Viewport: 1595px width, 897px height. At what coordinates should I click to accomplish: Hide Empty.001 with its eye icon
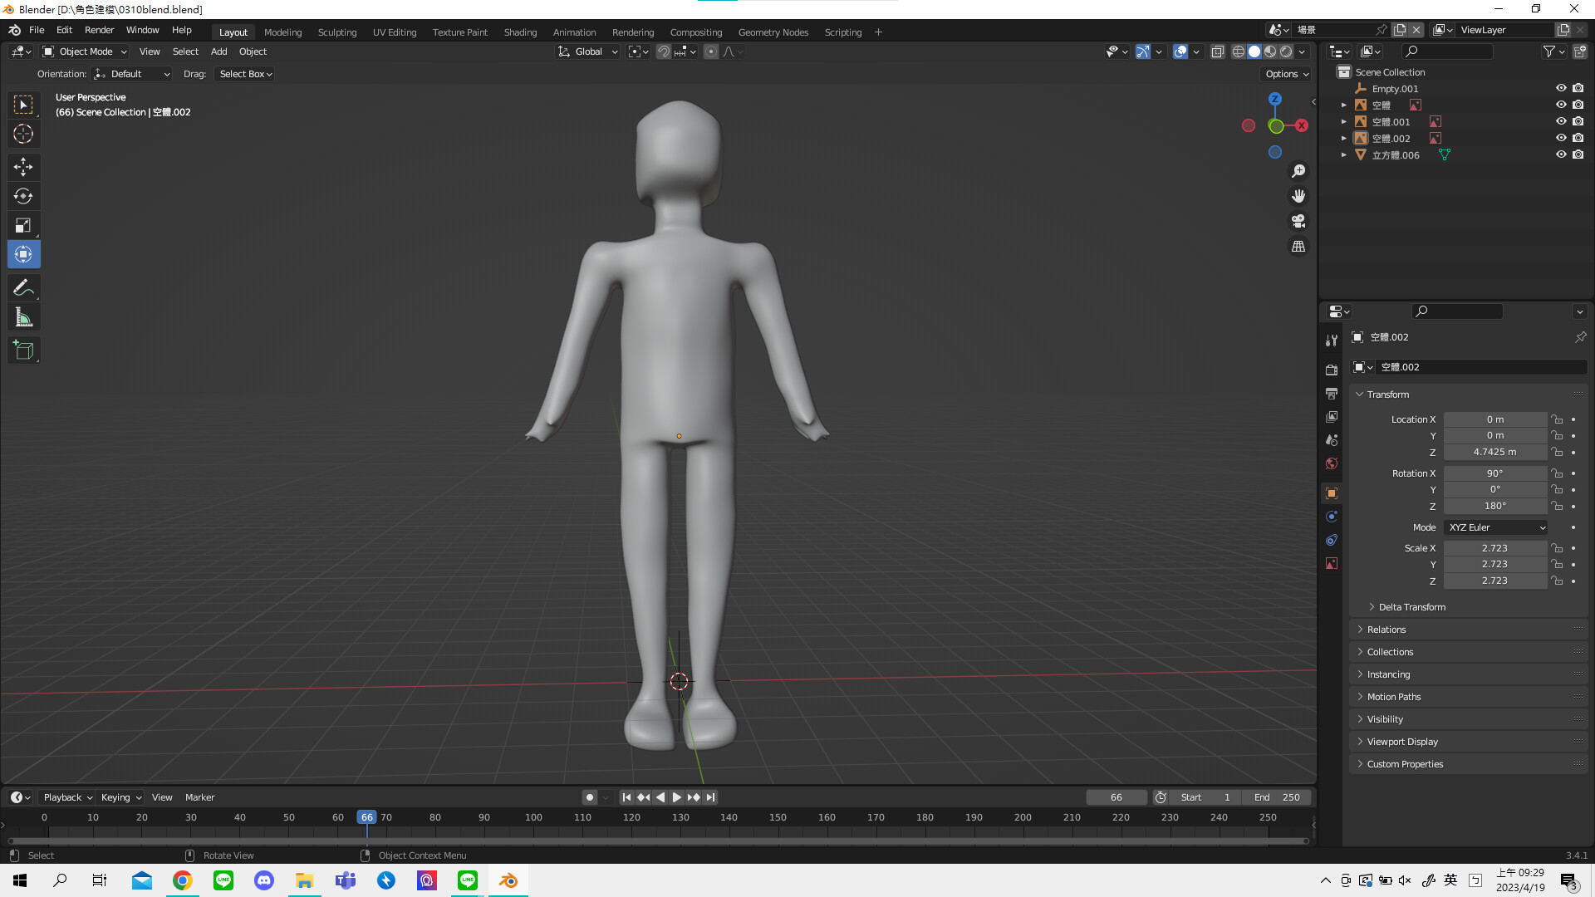pos(1561,88)
